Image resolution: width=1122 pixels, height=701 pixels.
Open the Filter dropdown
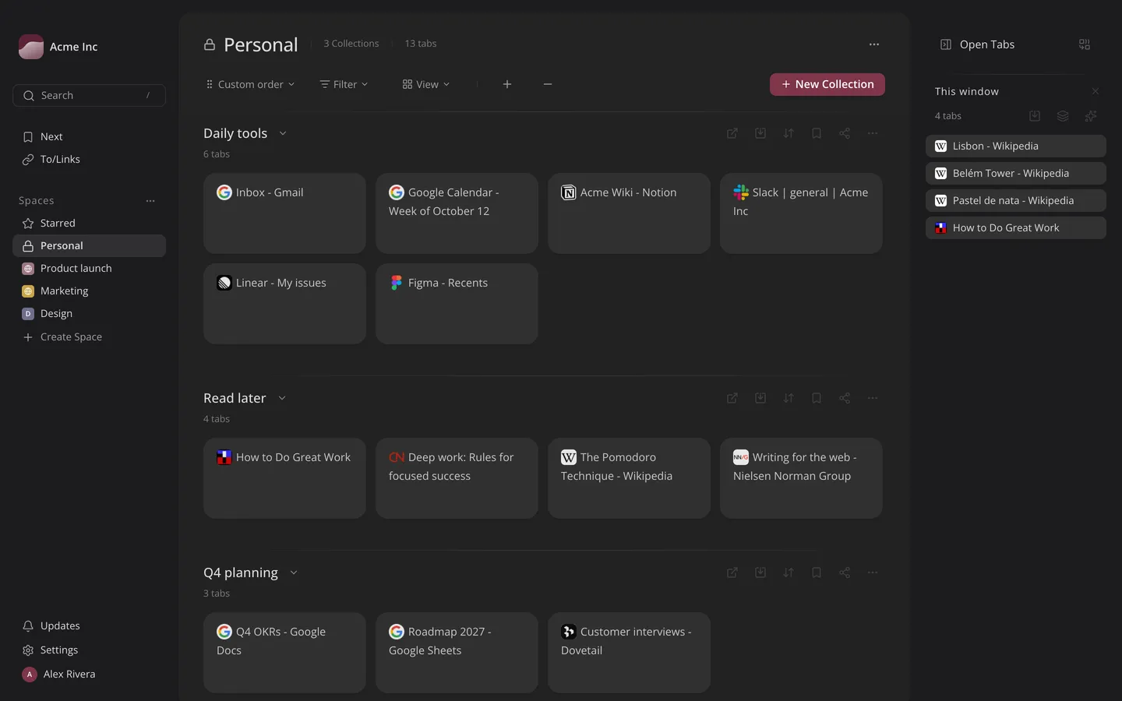point(344,84)
